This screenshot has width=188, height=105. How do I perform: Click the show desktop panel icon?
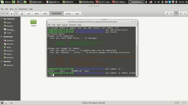point(14,2)
